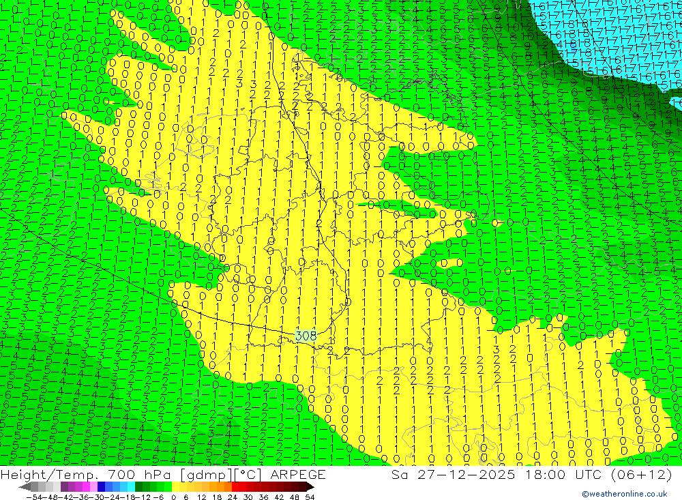682x500 pixels.
Task: Click the ARPEGE model name in title
Action: (x=297, y=474)
